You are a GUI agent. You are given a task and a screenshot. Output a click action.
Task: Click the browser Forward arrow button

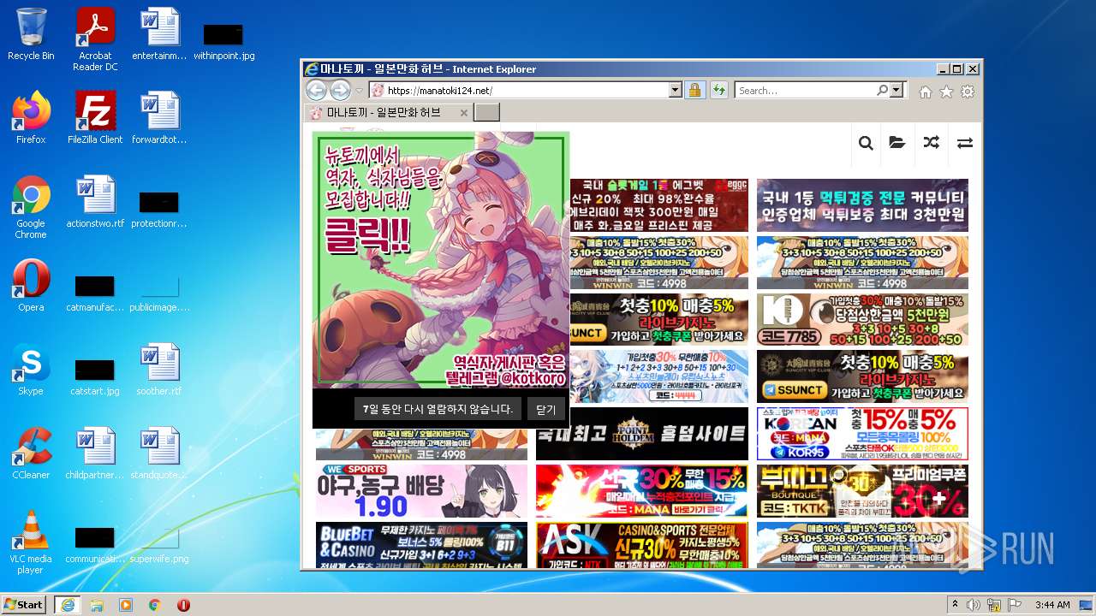tap(340, 90)
